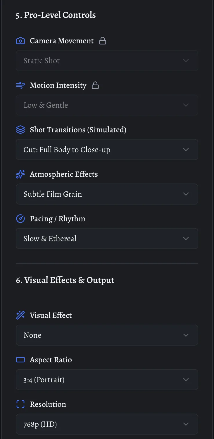
Task: Expand the Atmospheric Effects selector set to Subtle Film Grain
Action: [107, 194]
